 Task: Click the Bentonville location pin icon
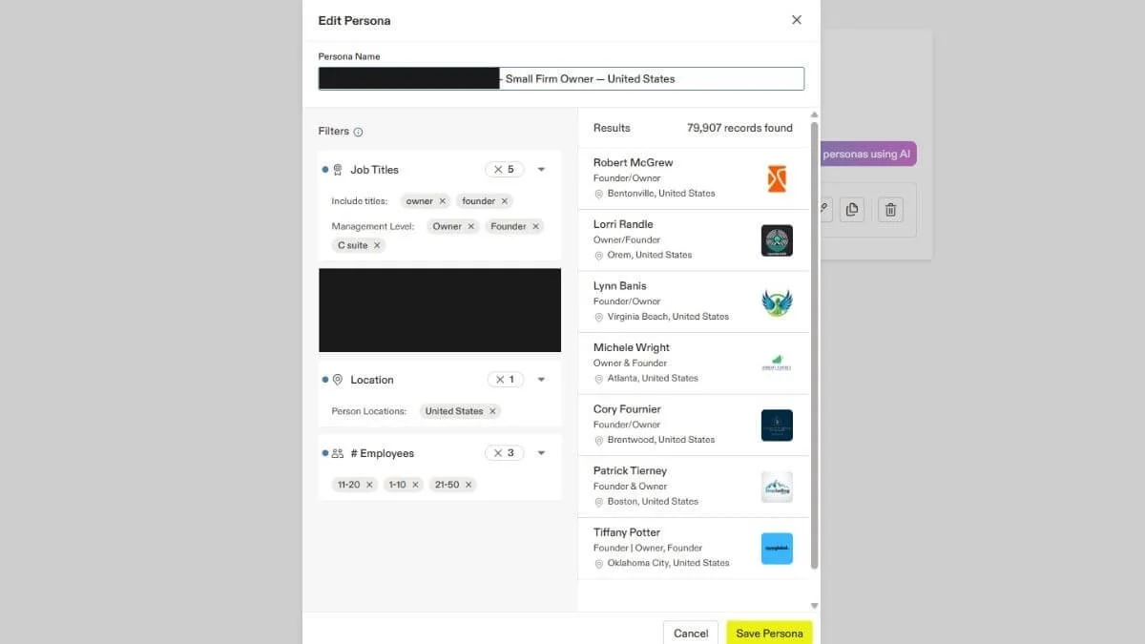[599, 194]
